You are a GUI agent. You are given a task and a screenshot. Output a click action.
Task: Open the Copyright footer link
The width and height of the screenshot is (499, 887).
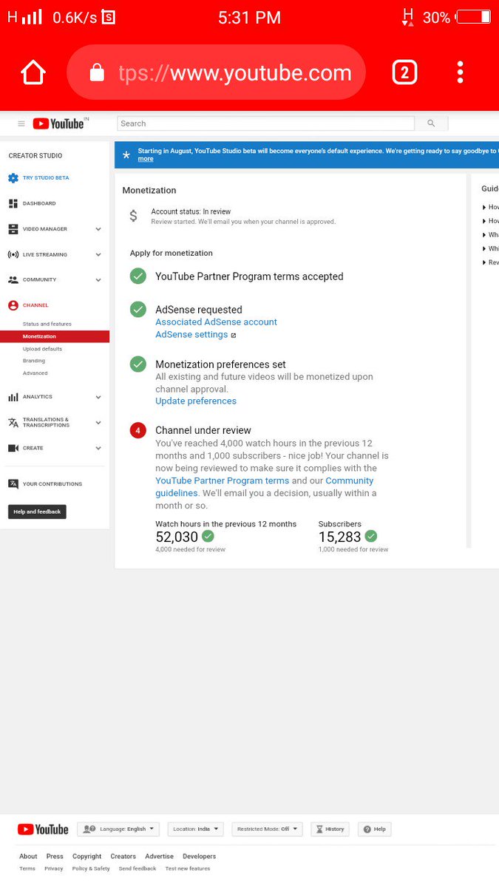coord(87,857)
